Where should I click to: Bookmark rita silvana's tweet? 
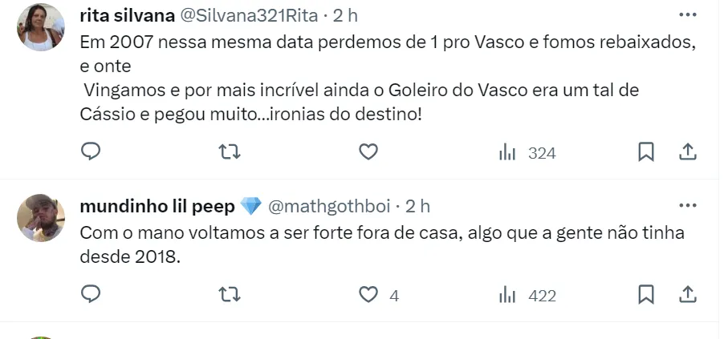(x=645, y=151)
